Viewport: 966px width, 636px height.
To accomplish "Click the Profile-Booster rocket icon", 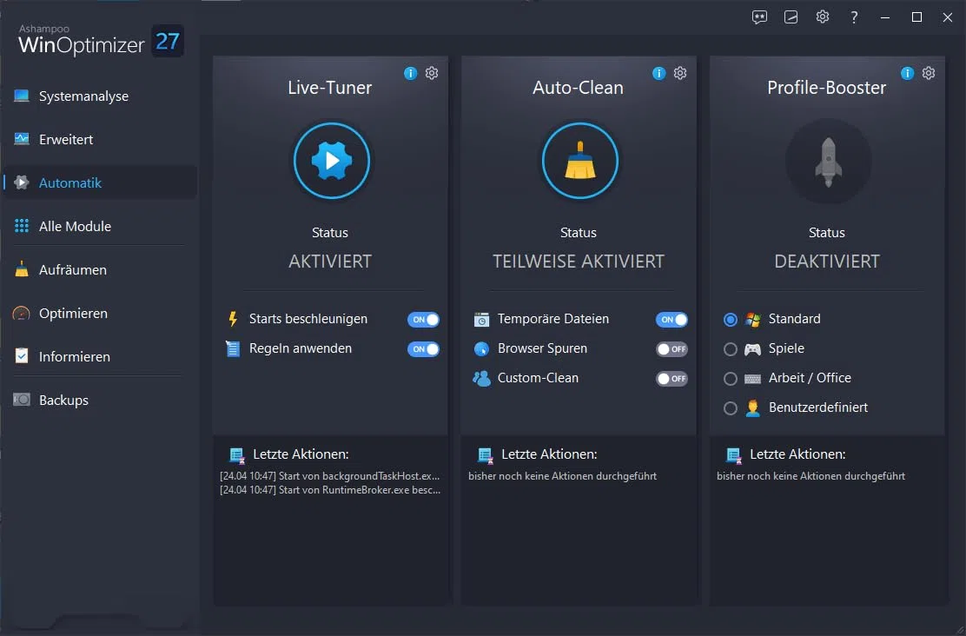I will point(829,162).
